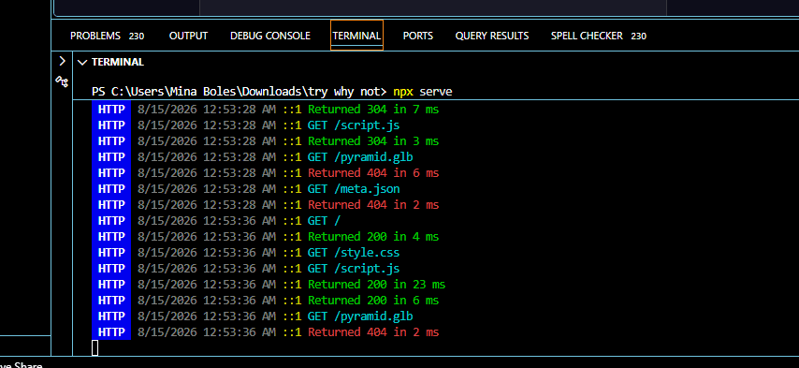Open the PORTS tab
This screenshot has width=799, height=368.
click(x=418, y=36)
